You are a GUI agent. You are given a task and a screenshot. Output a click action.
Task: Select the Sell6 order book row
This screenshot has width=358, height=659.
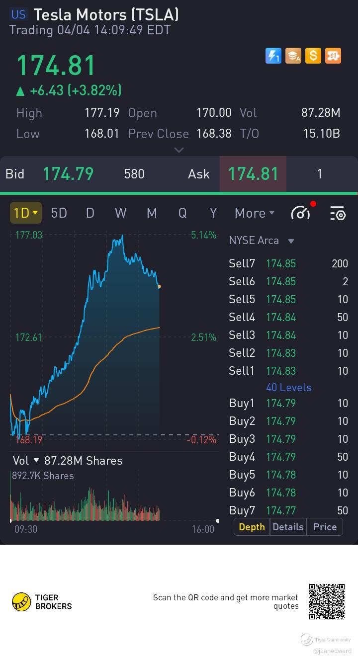coord(288,281)
